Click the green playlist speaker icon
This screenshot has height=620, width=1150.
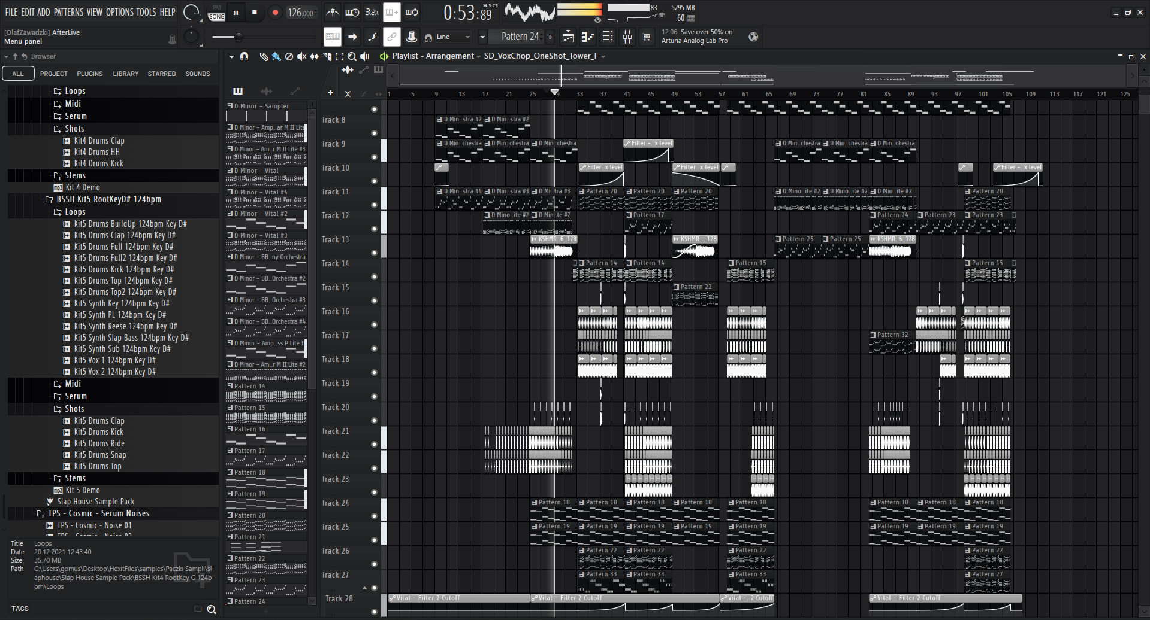pos(384,56)
